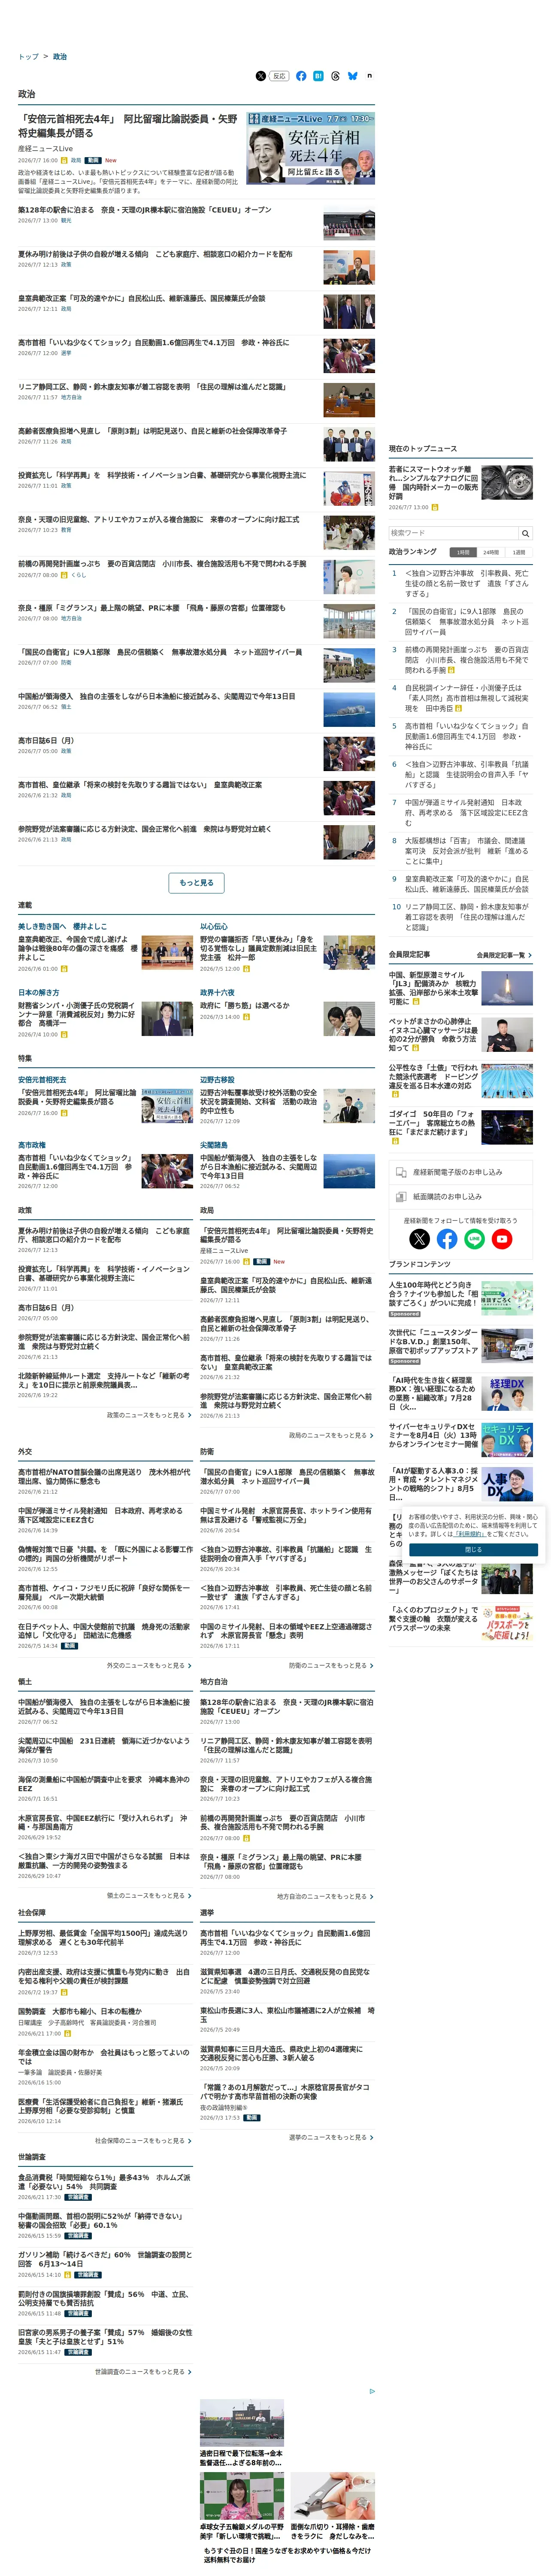551x2576 pixels.
Task: Open Sankei's Facebook page from the follow icons
Action: pyautogui.click(x=447, y=1238)
